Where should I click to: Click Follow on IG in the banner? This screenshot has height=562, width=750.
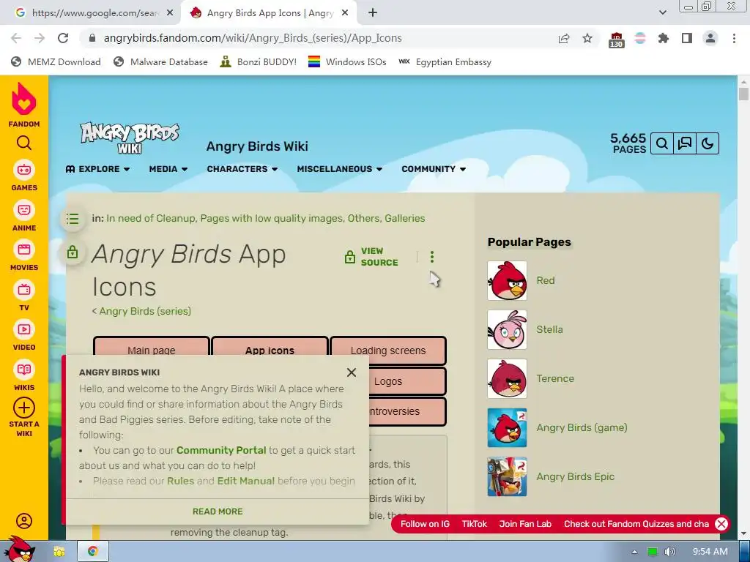click(x=425, y=524)
